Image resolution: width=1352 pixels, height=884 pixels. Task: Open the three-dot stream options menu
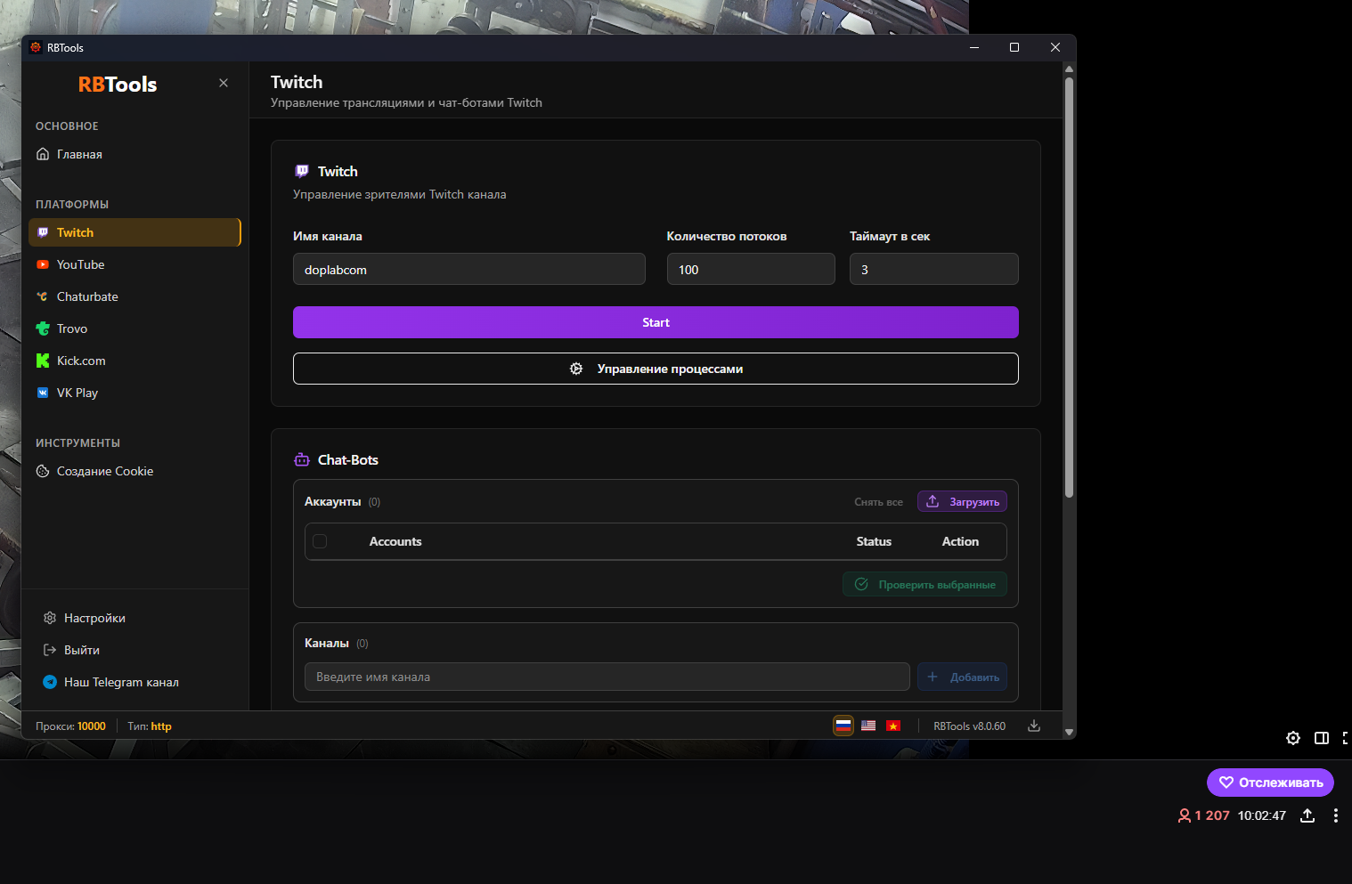(x=1335, y=815)
